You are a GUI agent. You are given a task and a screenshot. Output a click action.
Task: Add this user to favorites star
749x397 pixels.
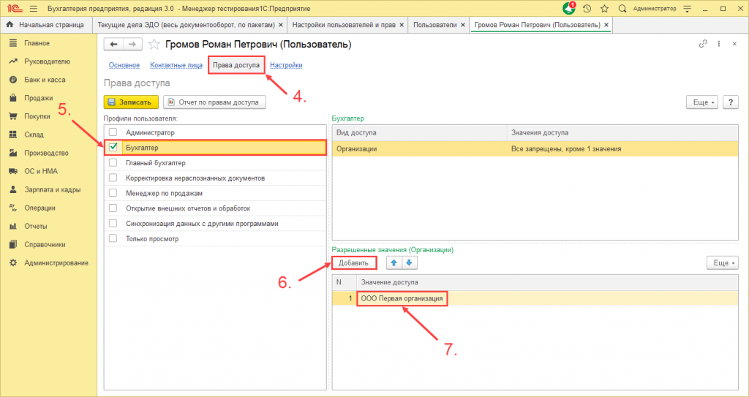(154, 45)
